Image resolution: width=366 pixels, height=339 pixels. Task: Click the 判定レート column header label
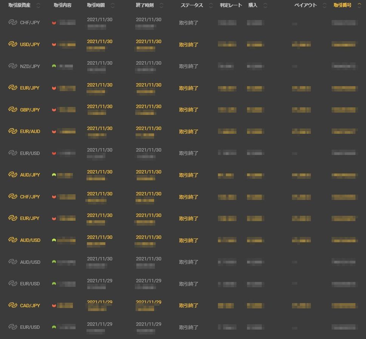tap(231, 6)
